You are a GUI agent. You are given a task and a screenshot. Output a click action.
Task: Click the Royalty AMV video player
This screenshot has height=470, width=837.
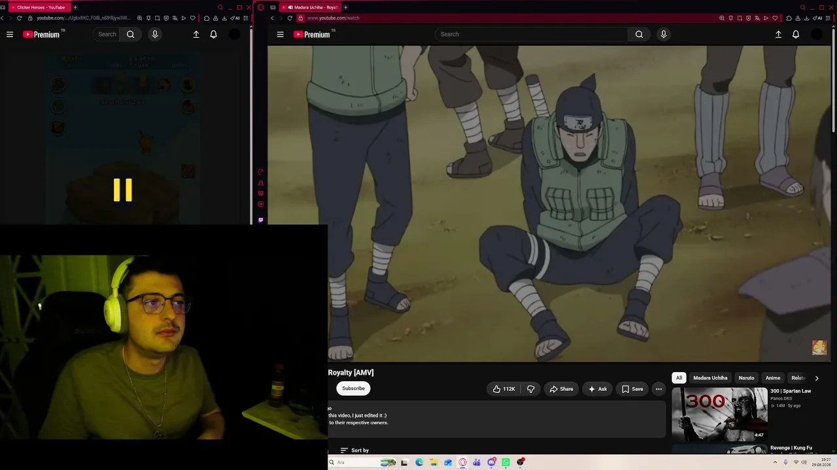click(x=549, y=203)
